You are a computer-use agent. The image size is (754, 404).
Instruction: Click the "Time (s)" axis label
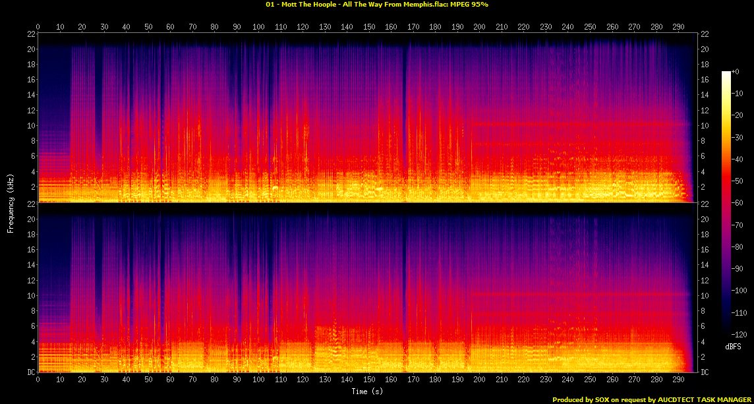tap(366, 391)
